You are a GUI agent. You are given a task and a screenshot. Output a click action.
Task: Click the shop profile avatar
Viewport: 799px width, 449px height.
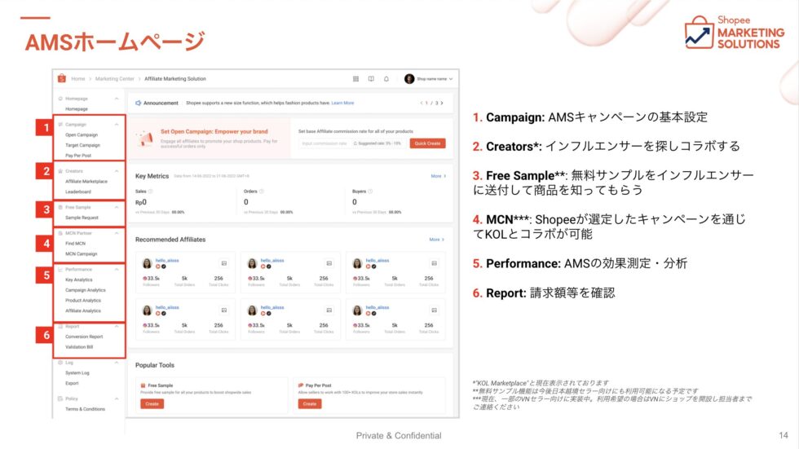pos(409,79)
